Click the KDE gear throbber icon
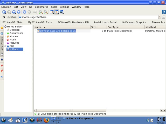 coord(164,12)
